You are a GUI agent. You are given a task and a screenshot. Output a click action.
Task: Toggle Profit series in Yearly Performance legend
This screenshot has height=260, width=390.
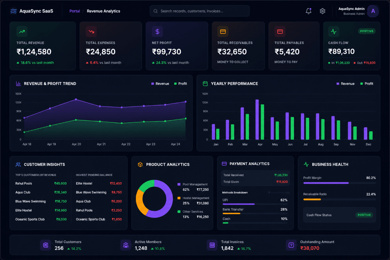[x=367, y=83]
